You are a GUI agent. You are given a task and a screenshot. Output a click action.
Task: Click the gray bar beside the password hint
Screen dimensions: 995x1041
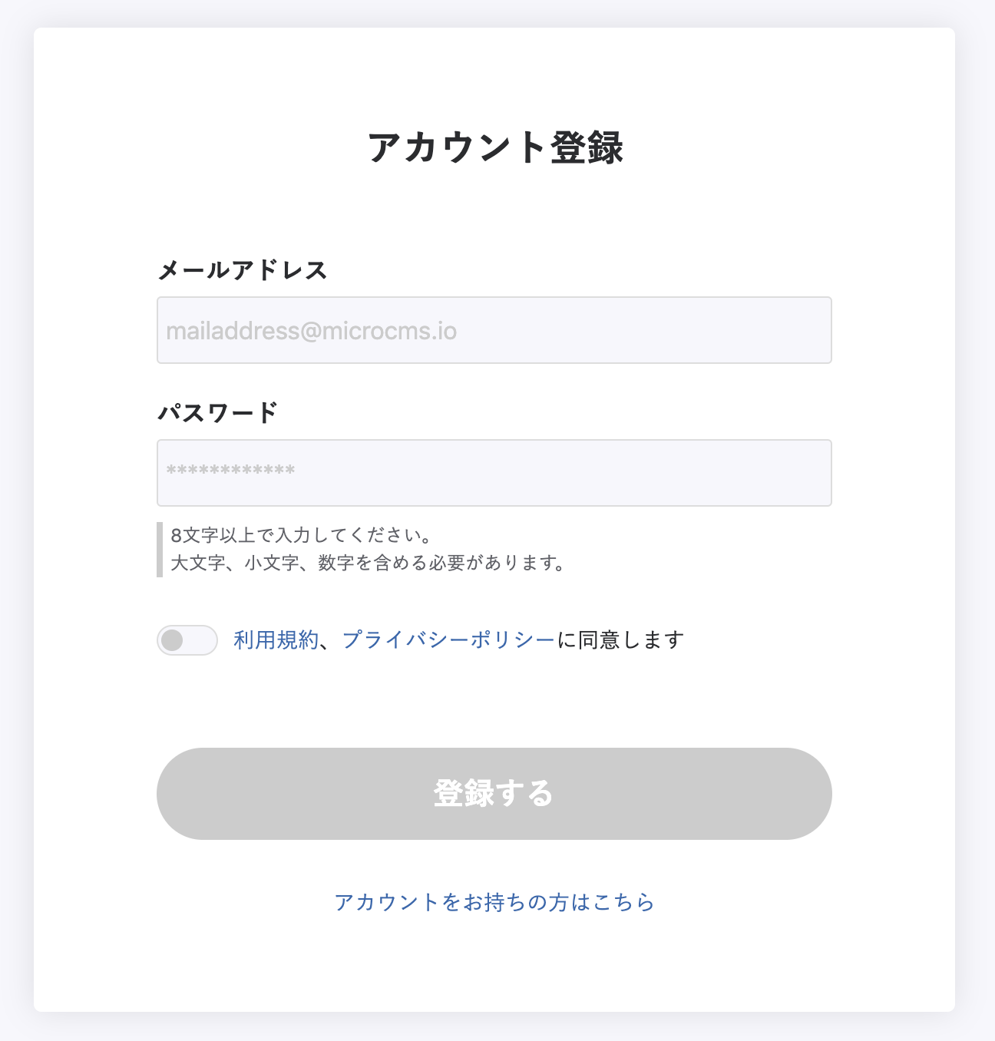coord(160,550)
